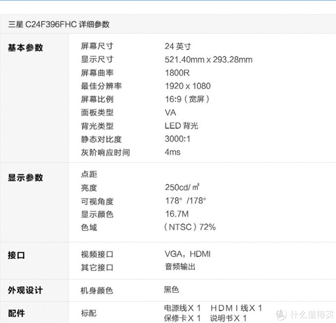Click the 背光类型 label

click(97, 126)
